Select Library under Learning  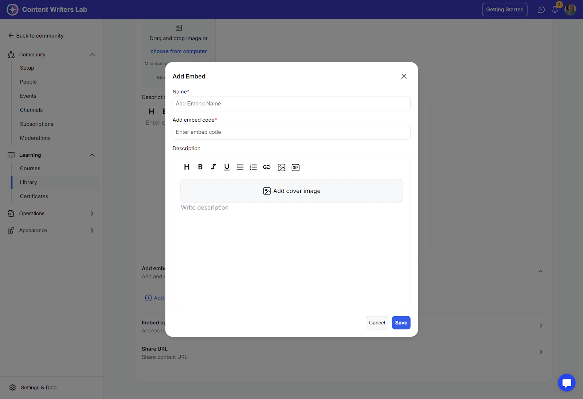[55, 183]
